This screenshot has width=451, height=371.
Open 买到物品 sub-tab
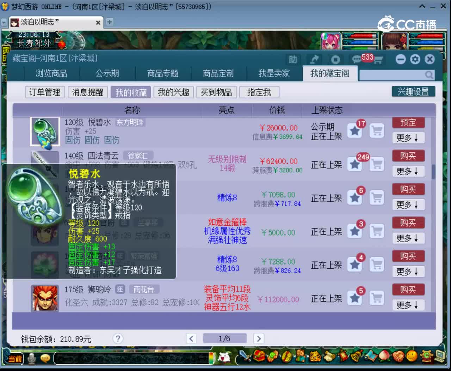coord(216,92)
